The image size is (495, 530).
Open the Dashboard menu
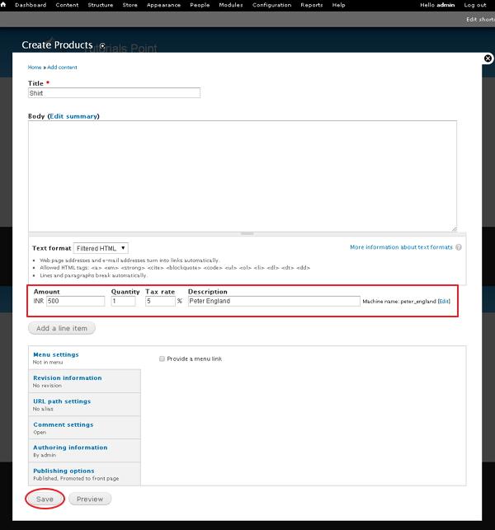click(x=31, y=5)
